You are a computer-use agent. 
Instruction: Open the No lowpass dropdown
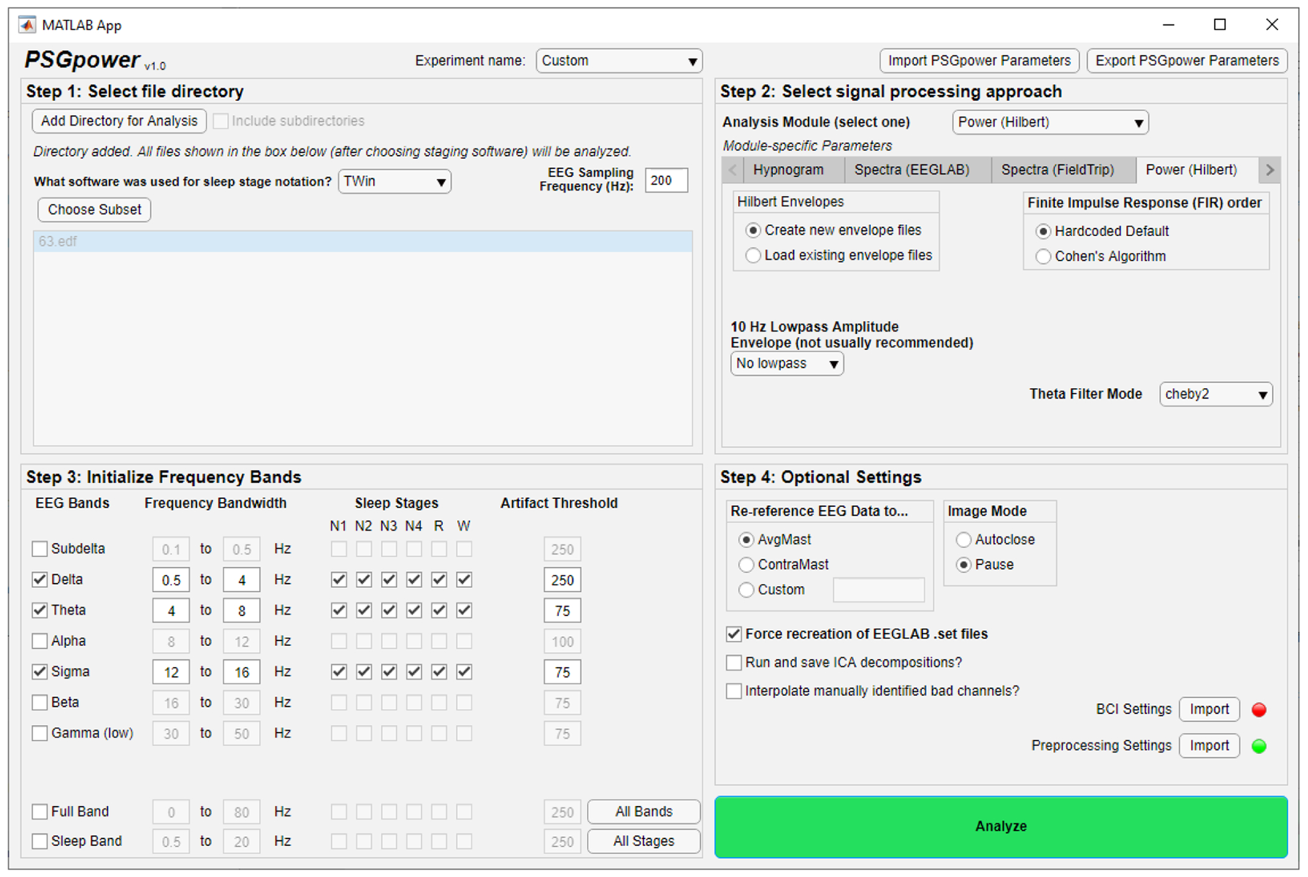click(787, 363)
